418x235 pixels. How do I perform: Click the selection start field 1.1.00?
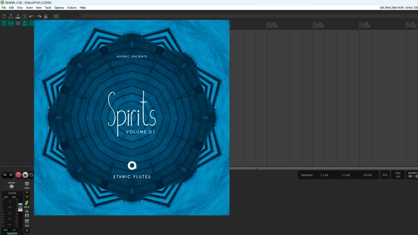coord(324,175)
